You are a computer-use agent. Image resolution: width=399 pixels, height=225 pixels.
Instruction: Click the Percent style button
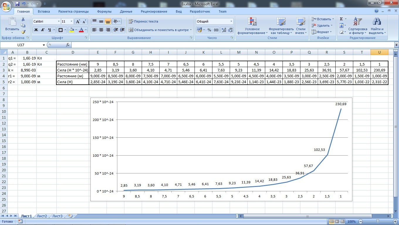pyautogui.click(x=209, y=30)
